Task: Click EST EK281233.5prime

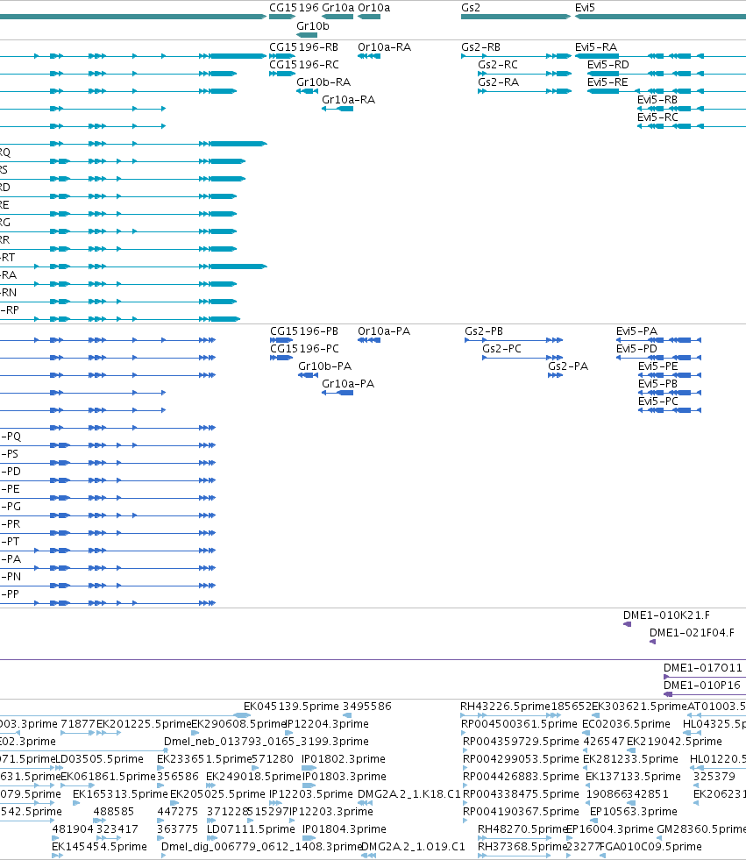Action: [630, 759]
